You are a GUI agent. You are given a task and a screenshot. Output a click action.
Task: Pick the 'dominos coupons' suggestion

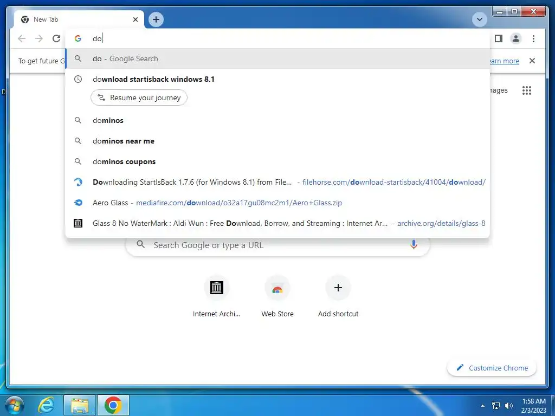tap(278, 161)
